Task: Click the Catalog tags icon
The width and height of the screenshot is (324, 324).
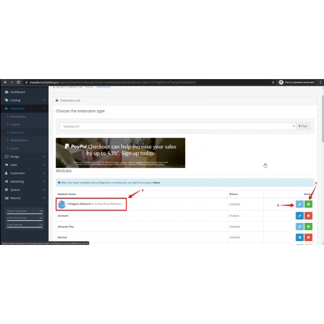Action: [6, 100]
